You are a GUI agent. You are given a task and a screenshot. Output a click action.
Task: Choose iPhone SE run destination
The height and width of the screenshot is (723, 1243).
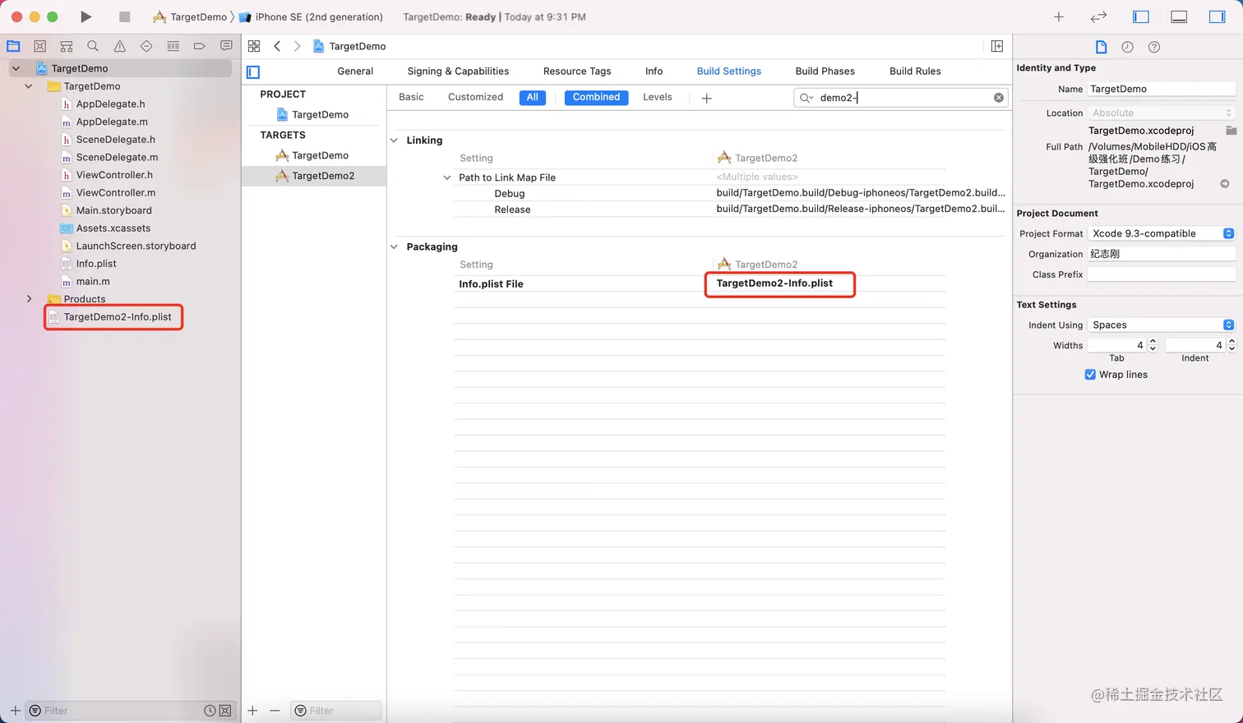(311, 16)
